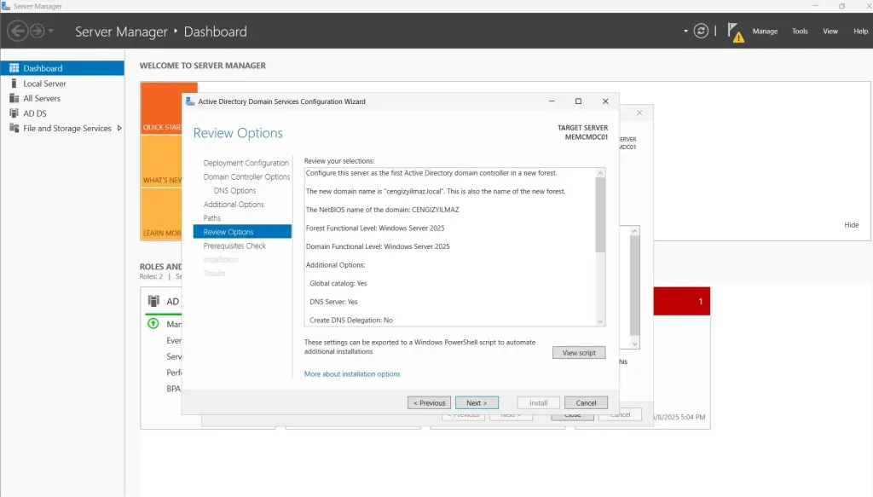Go to DNS Options step
Screen dimensions: 873x497
point(235,191)
